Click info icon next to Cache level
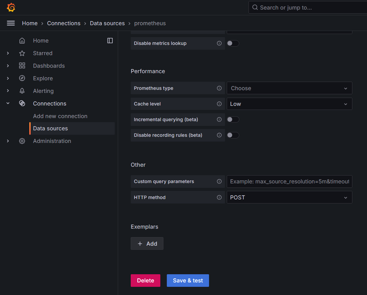The image size is (367, 295). point(219,104)
